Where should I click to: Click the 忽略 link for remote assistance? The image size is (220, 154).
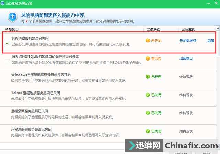(x=211, y=41)
